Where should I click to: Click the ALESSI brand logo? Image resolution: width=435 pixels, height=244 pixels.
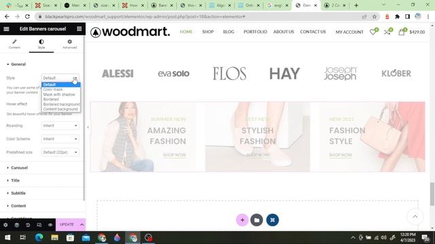pos(118,74)
